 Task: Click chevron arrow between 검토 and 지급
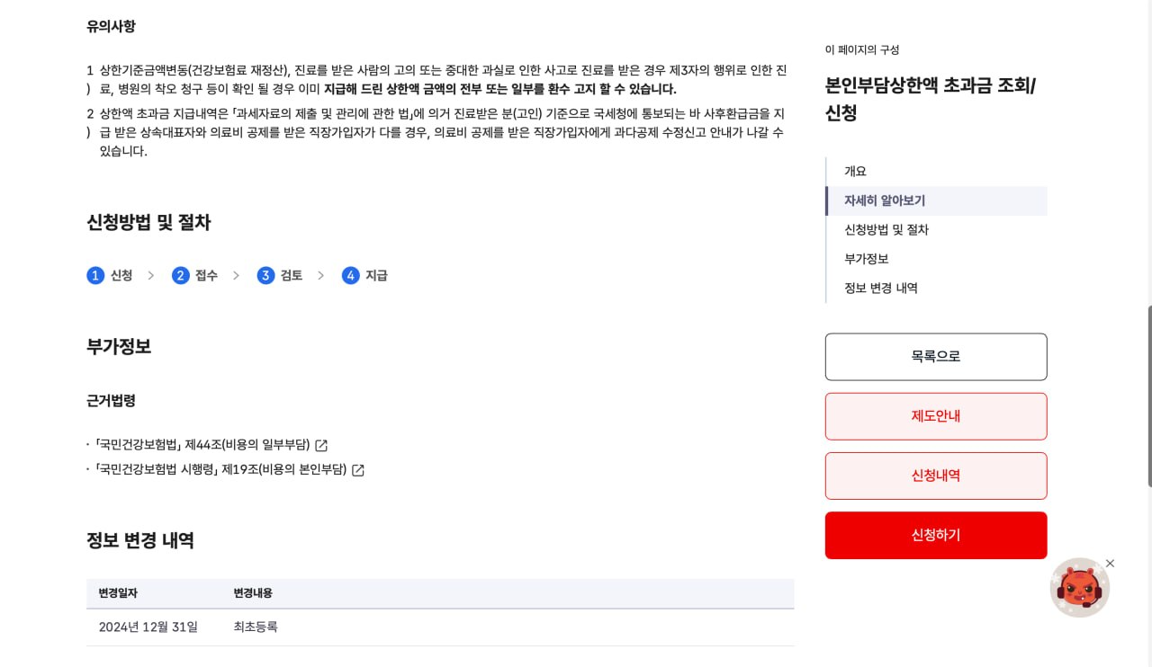pos(320,275)
